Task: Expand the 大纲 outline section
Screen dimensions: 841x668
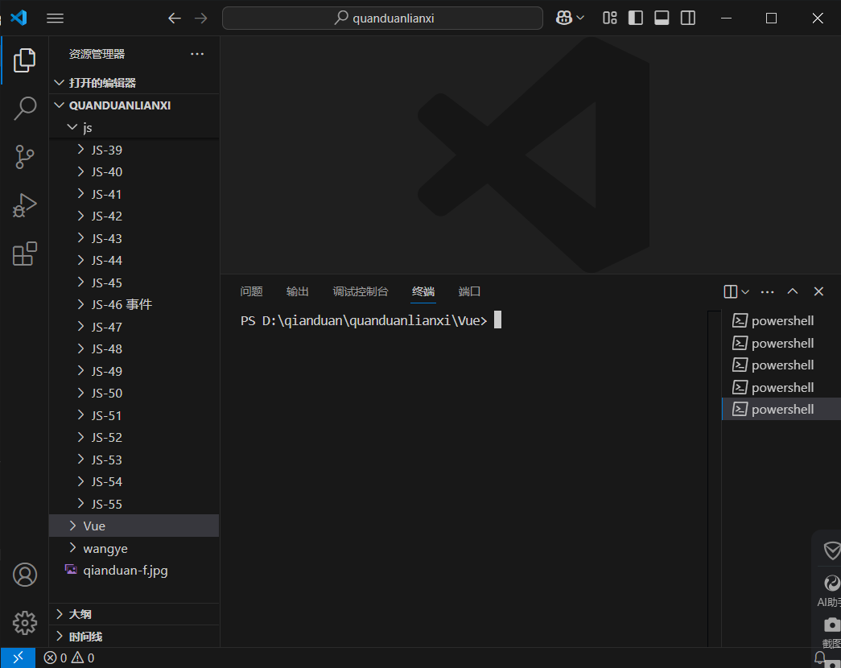Action: [60, 614]
